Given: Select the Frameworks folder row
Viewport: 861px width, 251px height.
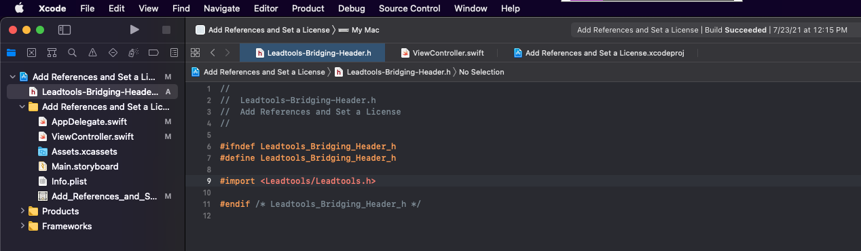Looking at the screenshot, I should pyautogui.click(x=92, y=226).
